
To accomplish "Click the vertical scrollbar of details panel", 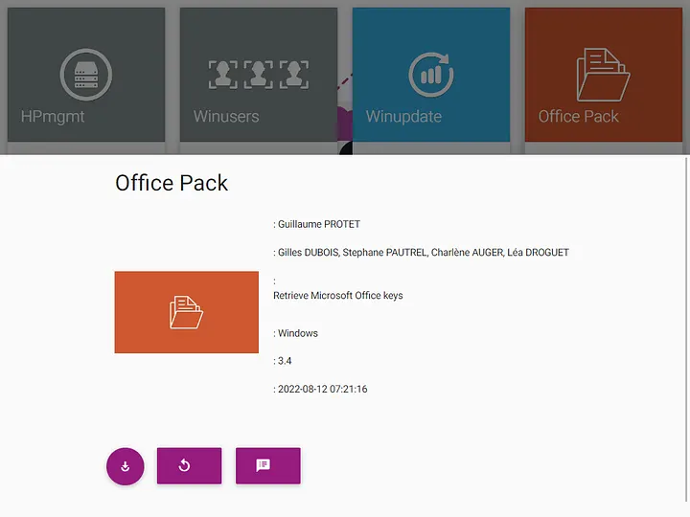I will click(686, 329).
